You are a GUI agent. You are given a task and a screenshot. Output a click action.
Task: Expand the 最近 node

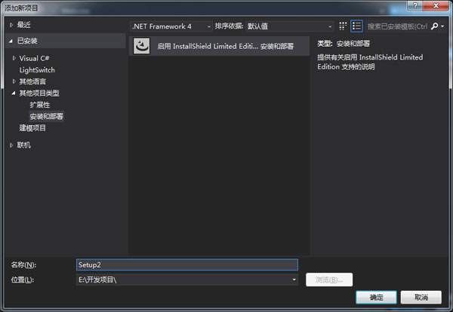[11, 25]
